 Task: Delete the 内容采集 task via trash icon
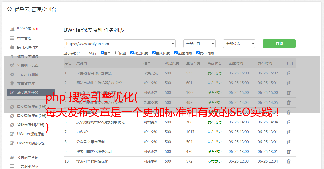tap(289, 132)
